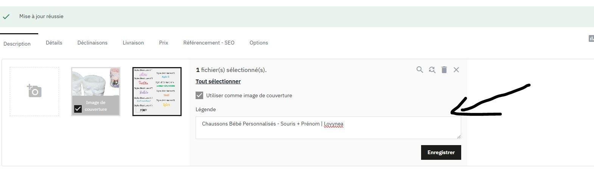Open the Référencement - SEO tab

(209, 43)
